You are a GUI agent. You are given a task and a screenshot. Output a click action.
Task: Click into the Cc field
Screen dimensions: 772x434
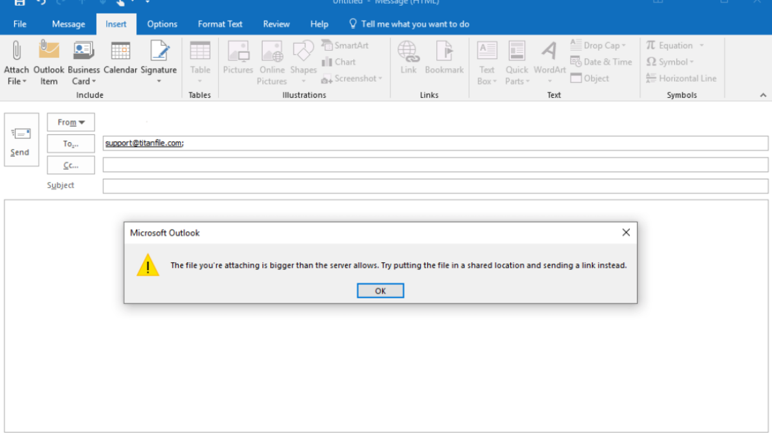click(x=436, y=165)
